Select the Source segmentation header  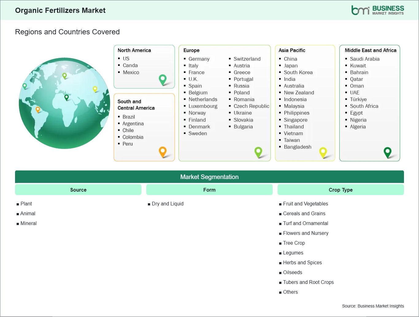click(x=78, y=190)
